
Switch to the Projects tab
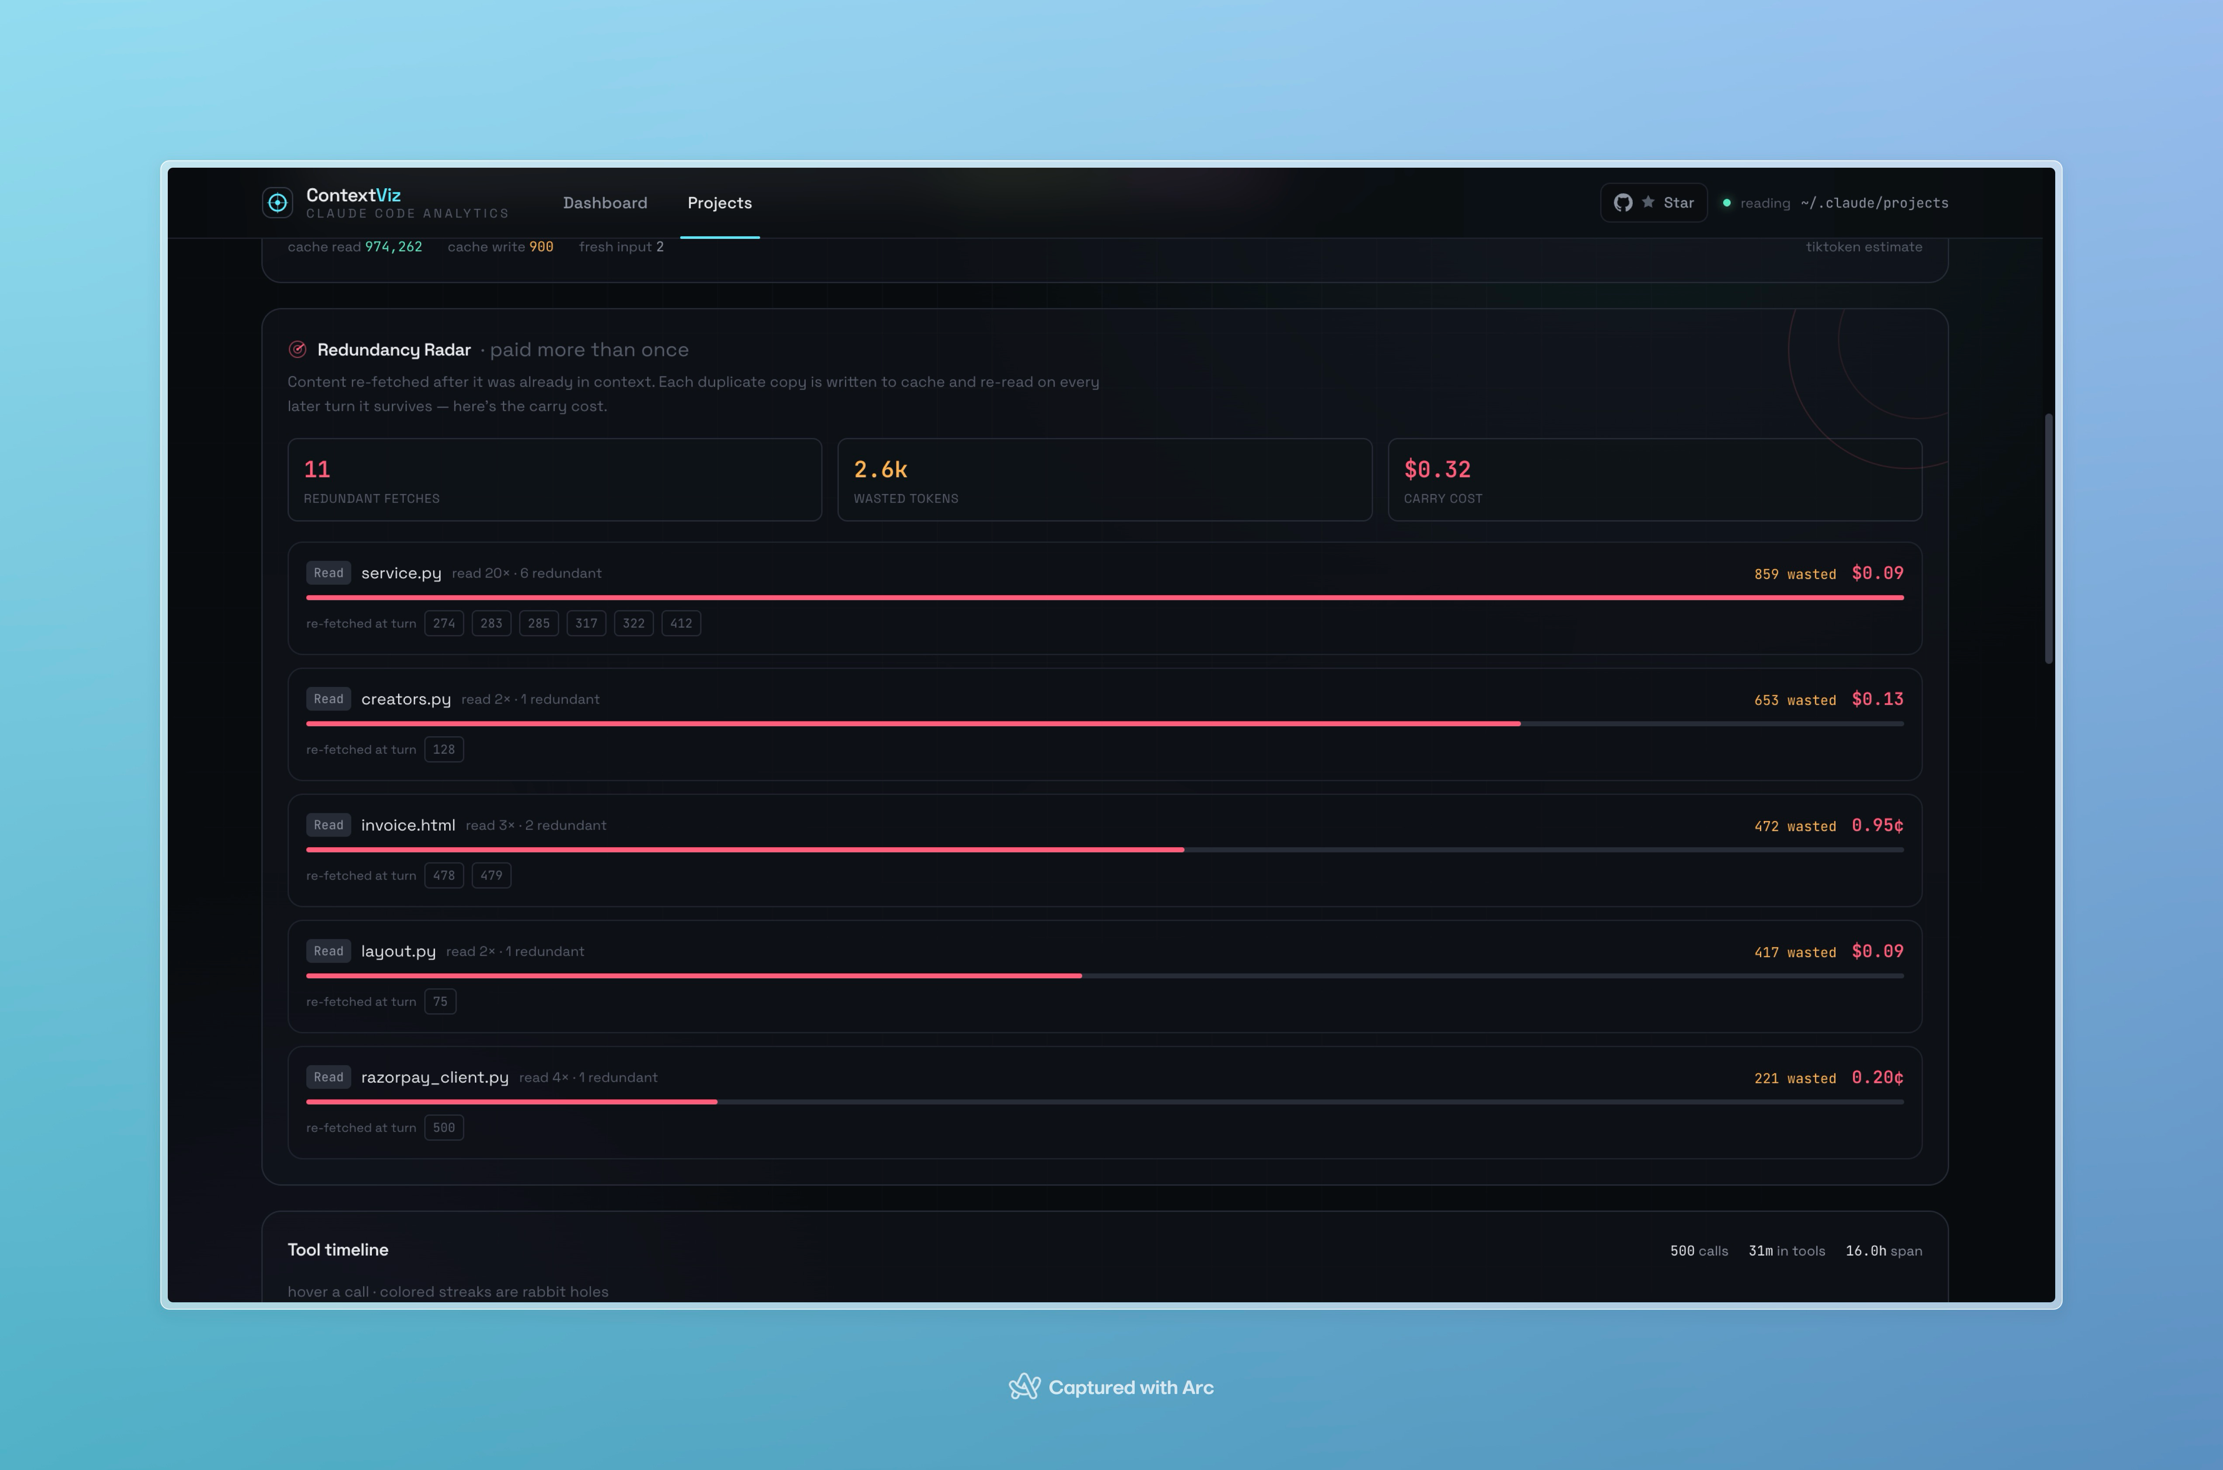click(x=720, y=203)
